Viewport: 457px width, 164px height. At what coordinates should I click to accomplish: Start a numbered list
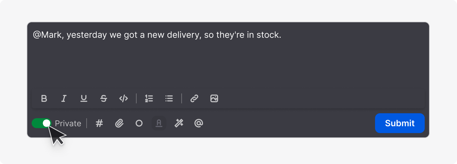(x=149, y=98)
